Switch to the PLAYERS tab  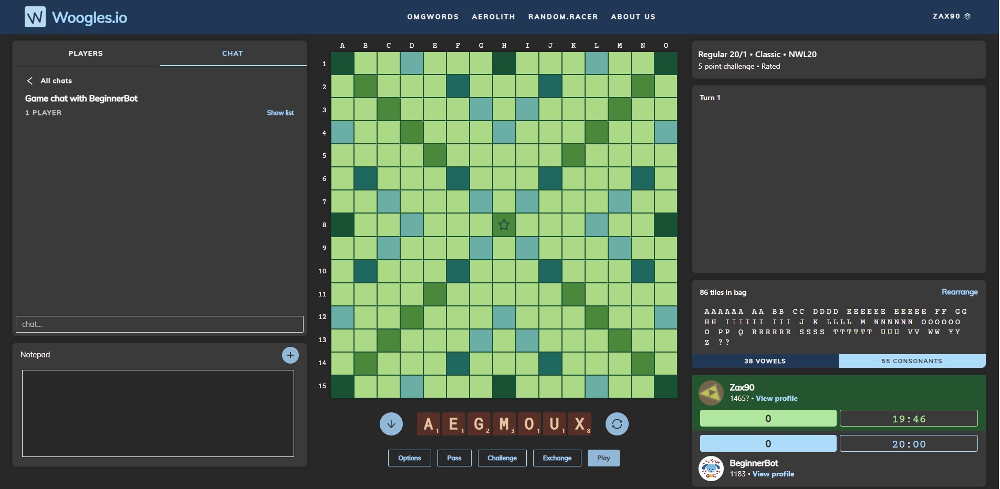pos(85,53)
